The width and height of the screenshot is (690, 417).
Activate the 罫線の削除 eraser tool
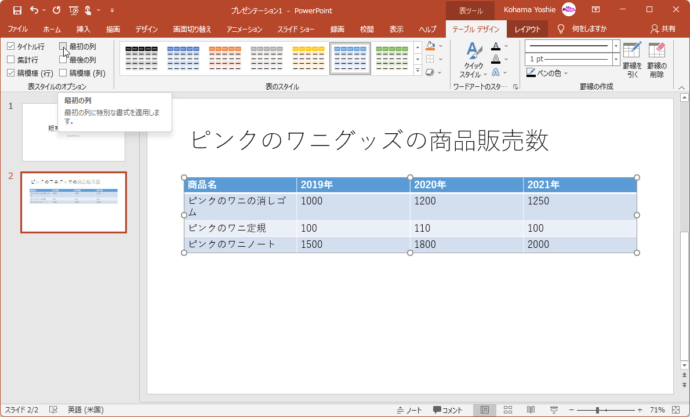(657, 57)
